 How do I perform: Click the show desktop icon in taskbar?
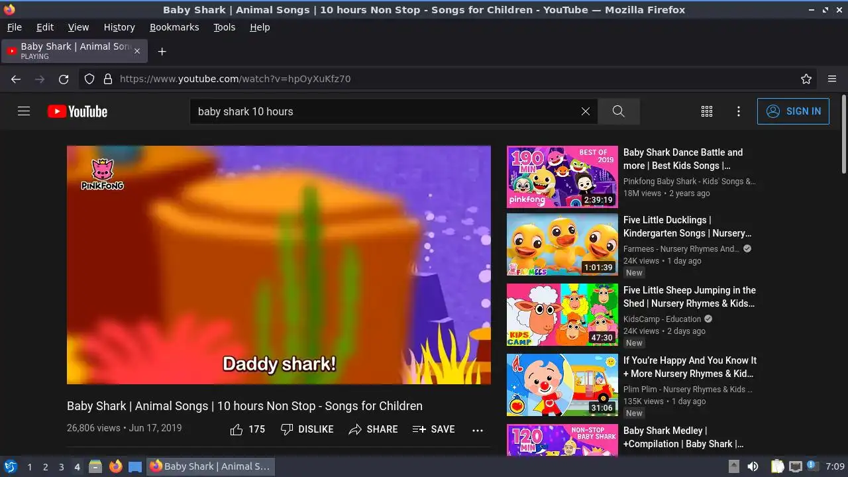point(135,466)
